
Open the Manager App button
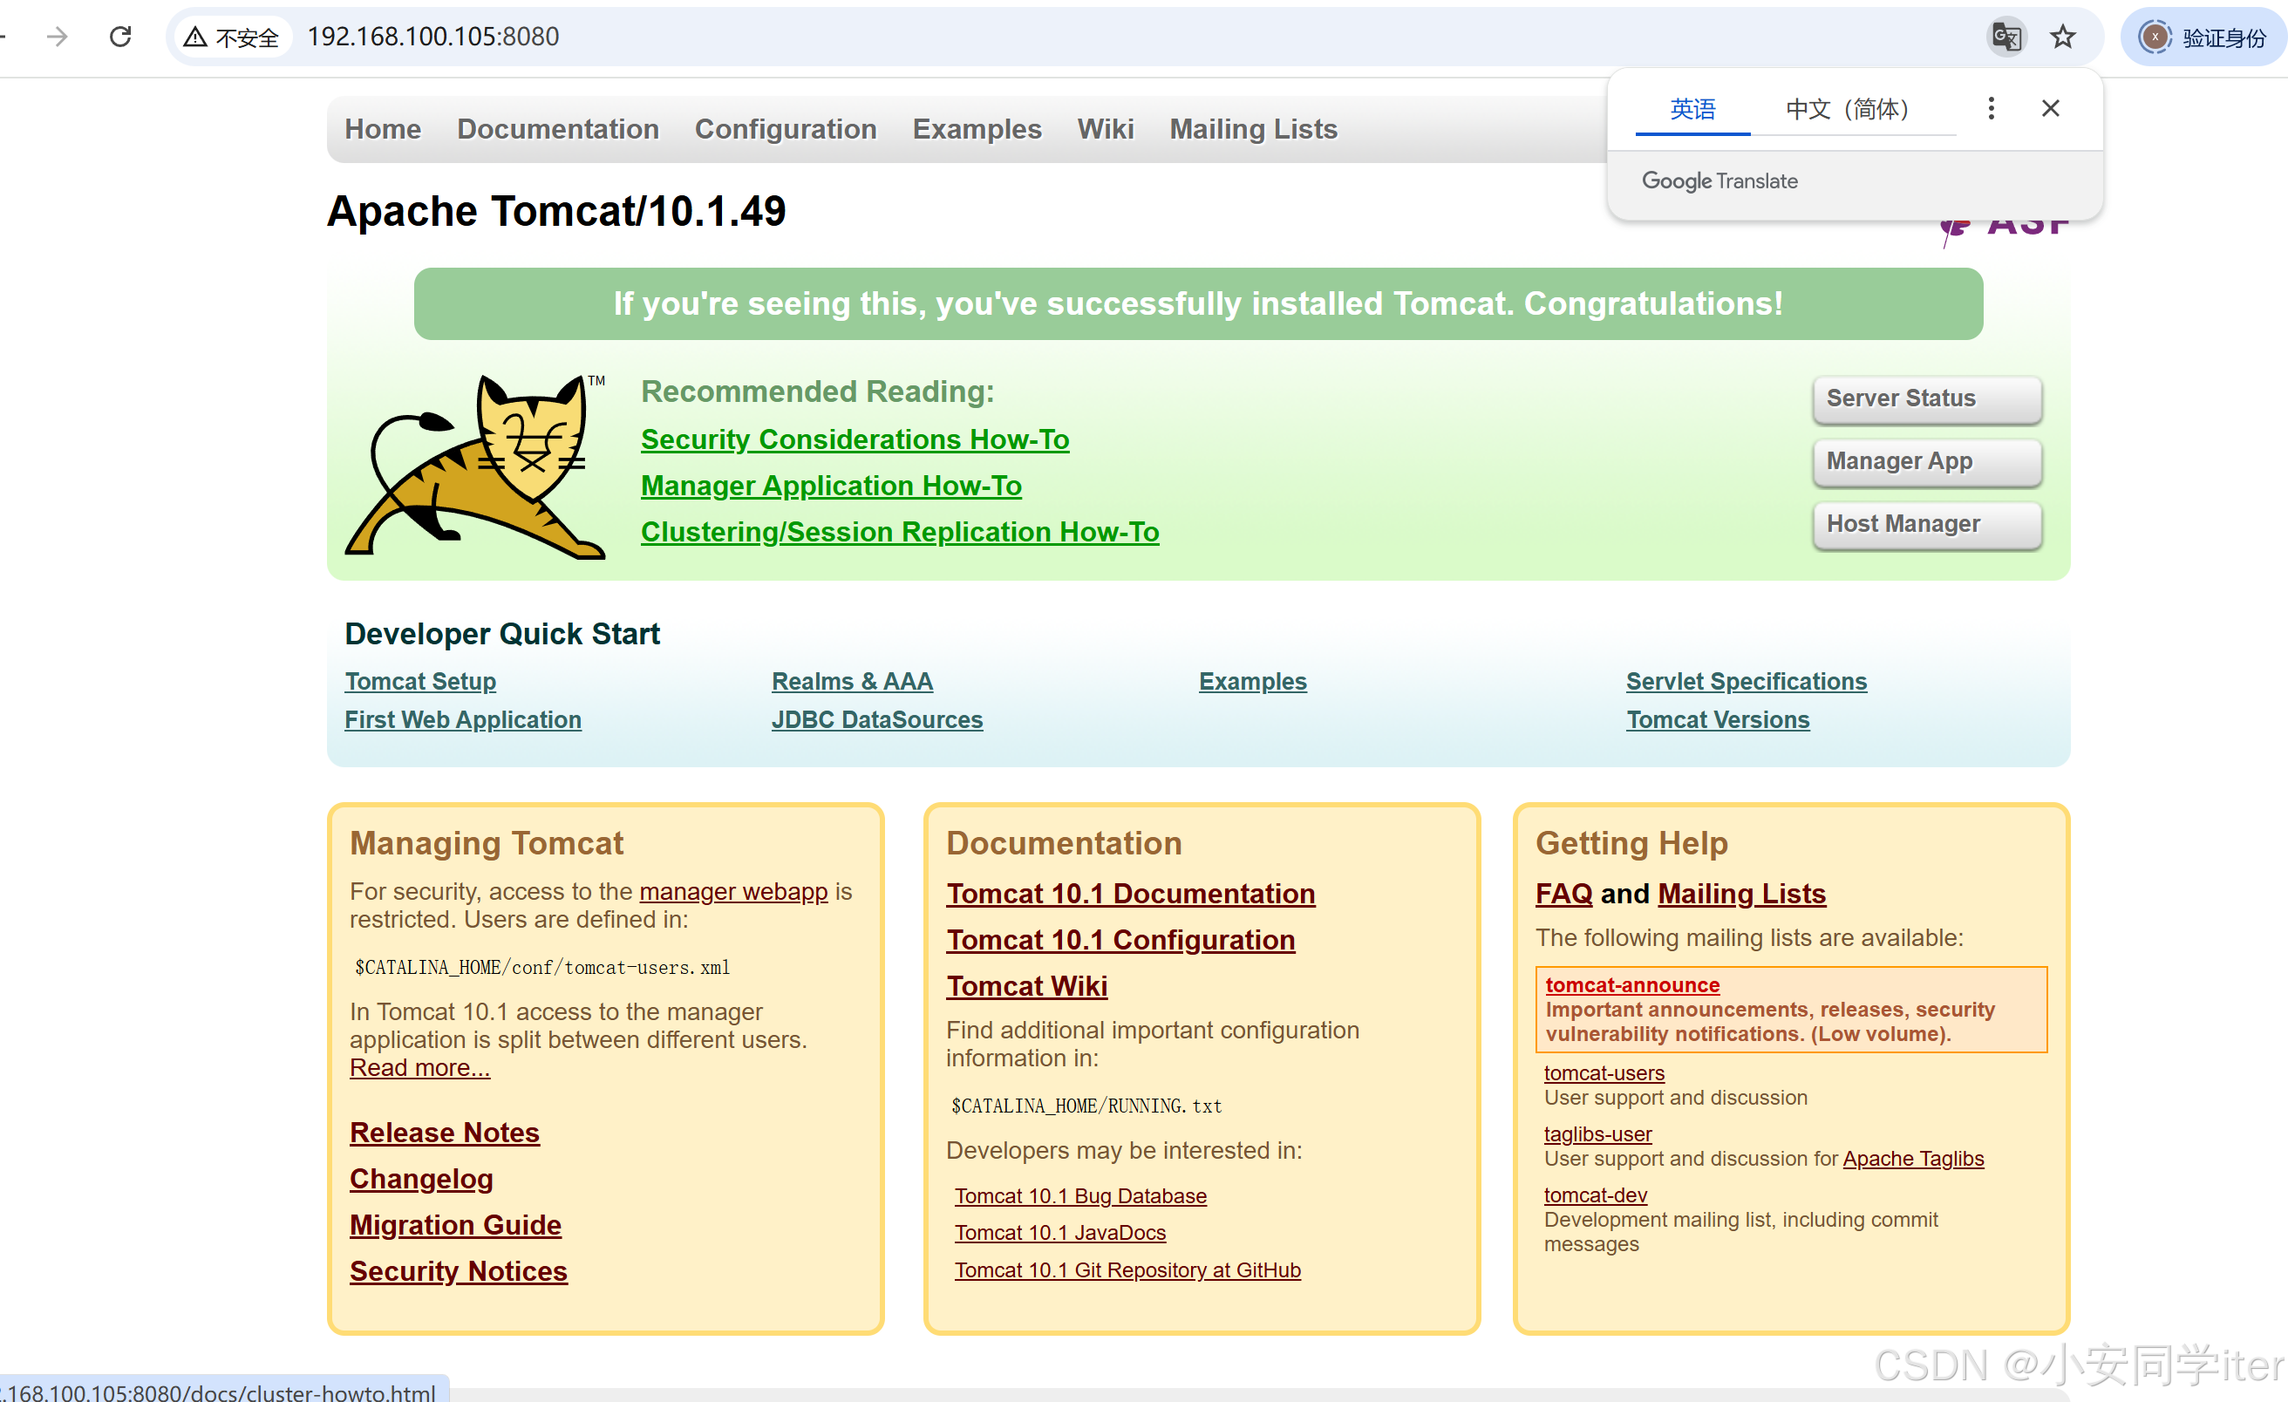click(x=1926, y=461)
